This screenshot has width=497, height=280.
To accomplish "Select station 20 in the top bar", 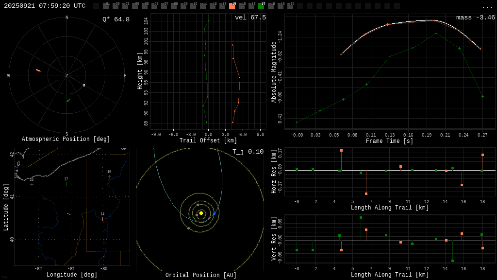I will click(290, 6).
